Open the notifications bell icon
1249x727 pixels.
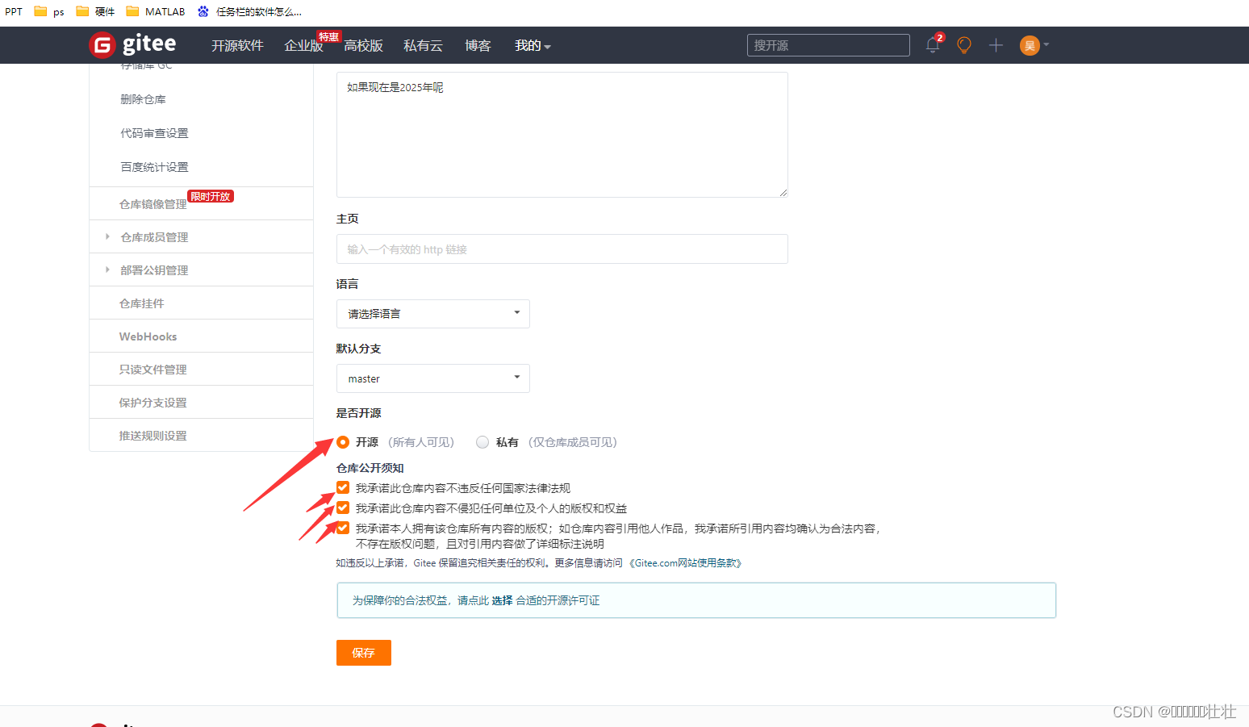click(x=933, y=45)
